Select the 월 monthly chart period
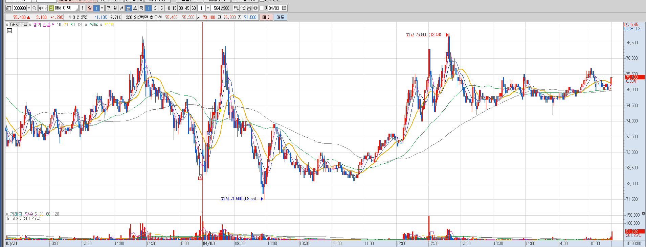 tap(115, 8)
